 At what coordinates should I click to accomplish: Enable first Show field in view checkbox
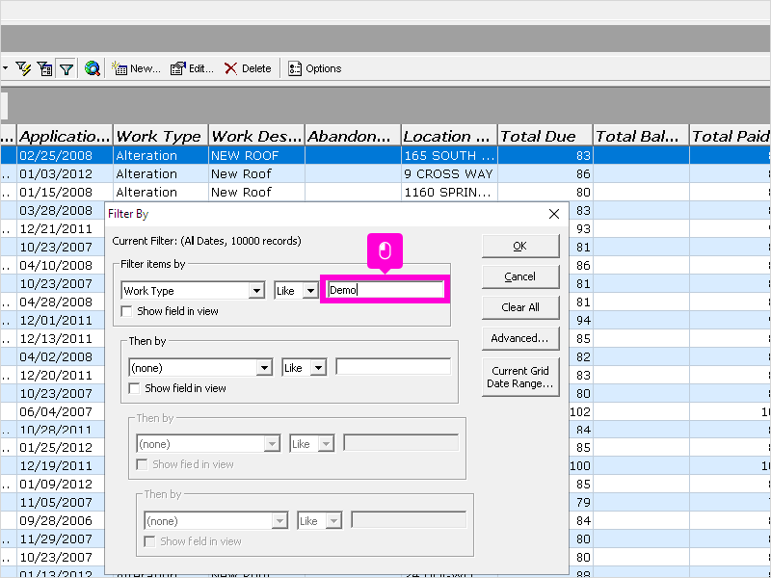[127, 311]
